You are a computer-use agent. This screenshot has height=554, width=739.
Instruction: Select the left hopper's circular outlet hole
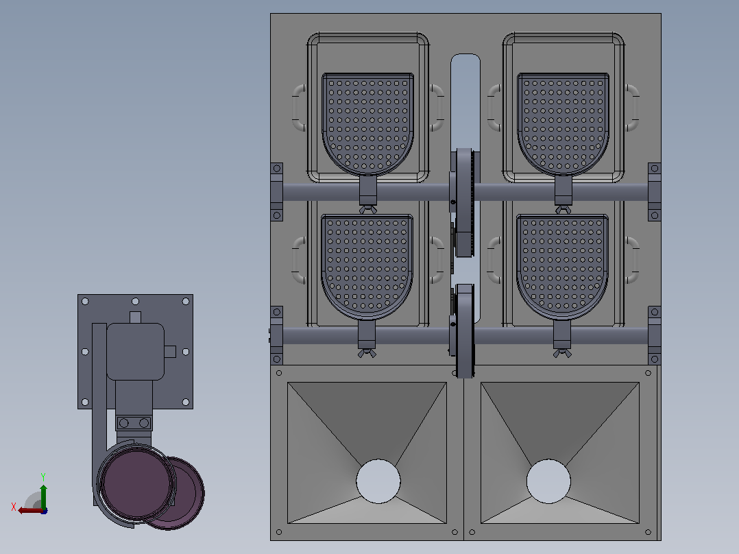[x=378, y=481]
